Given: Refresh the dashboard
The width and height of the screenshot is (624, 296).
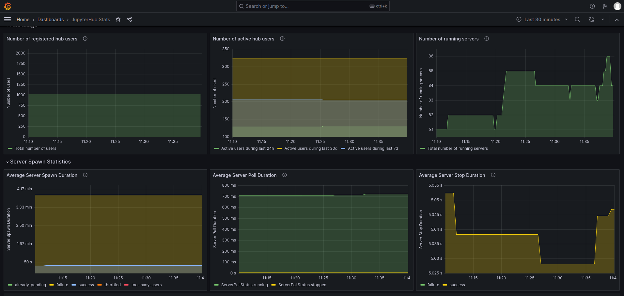Looking at the screenshot, I should point(591,20).
